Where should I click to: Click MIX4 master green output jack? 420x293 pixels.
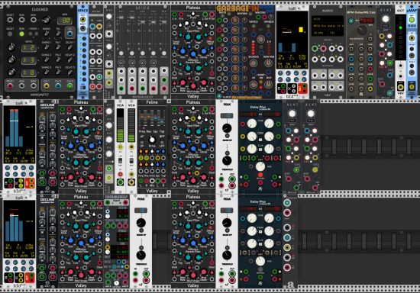coord(164,80)
